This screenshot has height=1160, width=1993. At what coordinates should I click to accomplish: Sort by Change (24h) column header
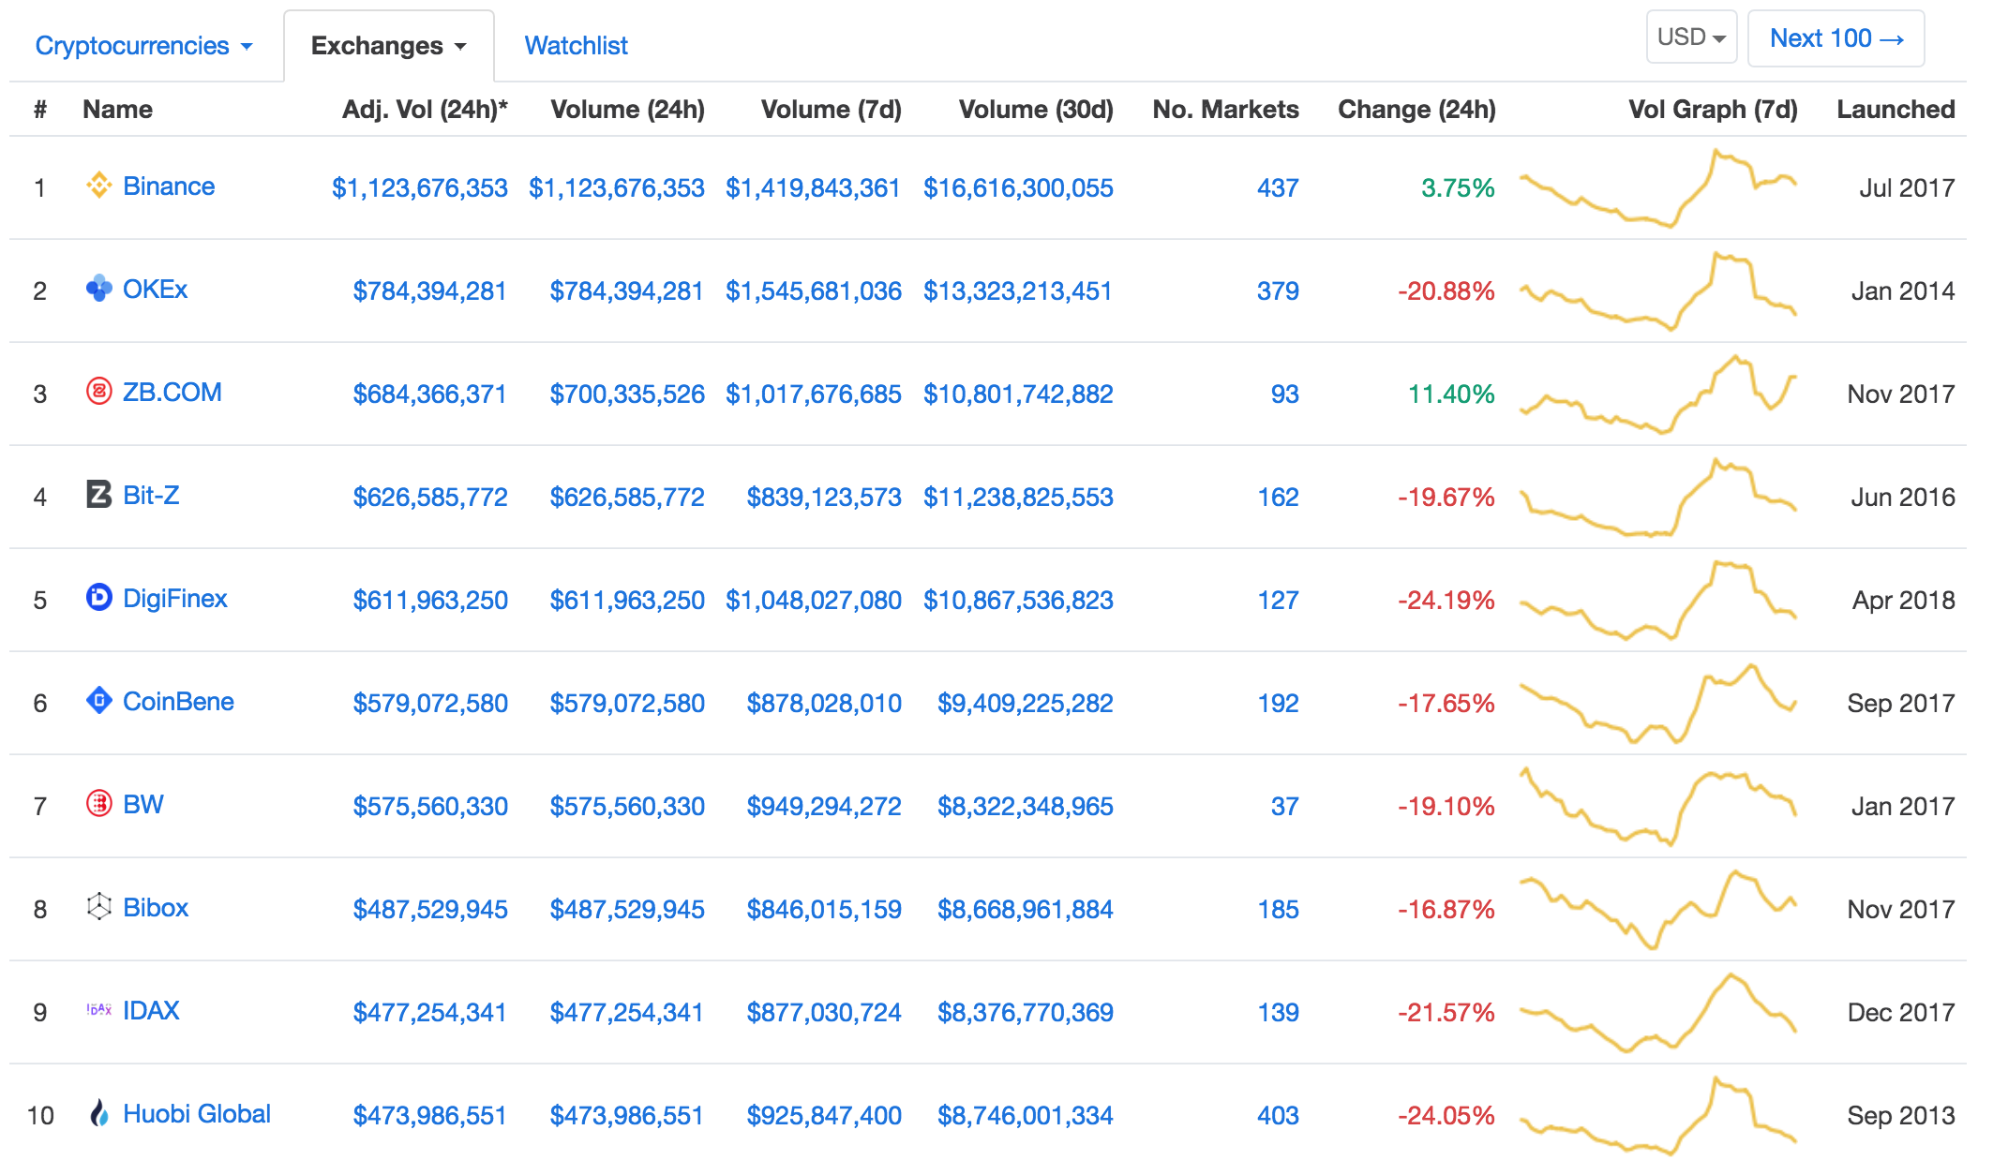point(1416,110)
